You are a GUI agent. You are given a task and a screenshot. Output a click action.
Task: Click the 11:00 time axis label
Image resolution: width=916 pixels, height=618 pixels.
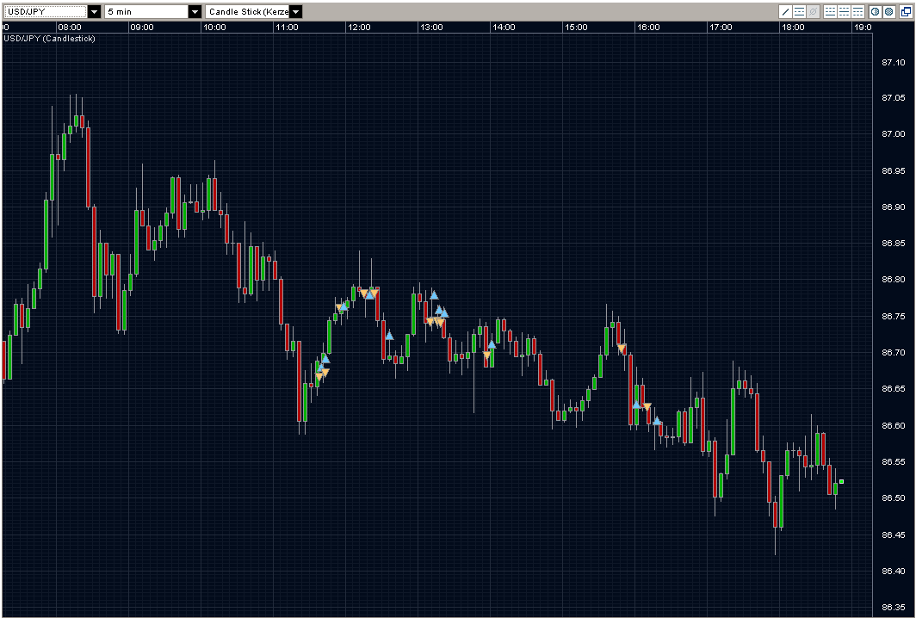pyautogui.click(x=287, y=28)
